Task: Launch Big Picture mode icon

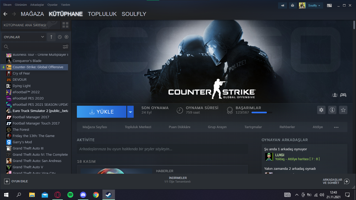Action: click(330, 5)
